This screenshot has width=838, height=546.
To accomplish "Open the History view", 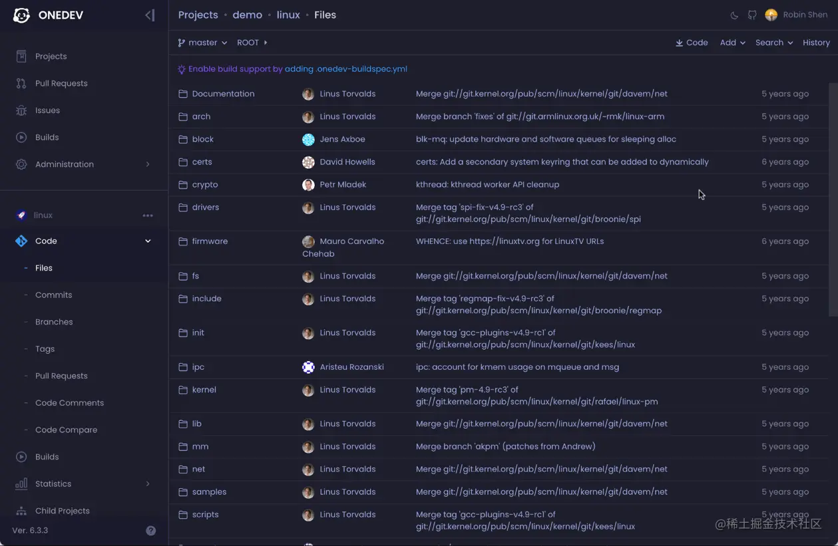I will [x=816, y=43].
